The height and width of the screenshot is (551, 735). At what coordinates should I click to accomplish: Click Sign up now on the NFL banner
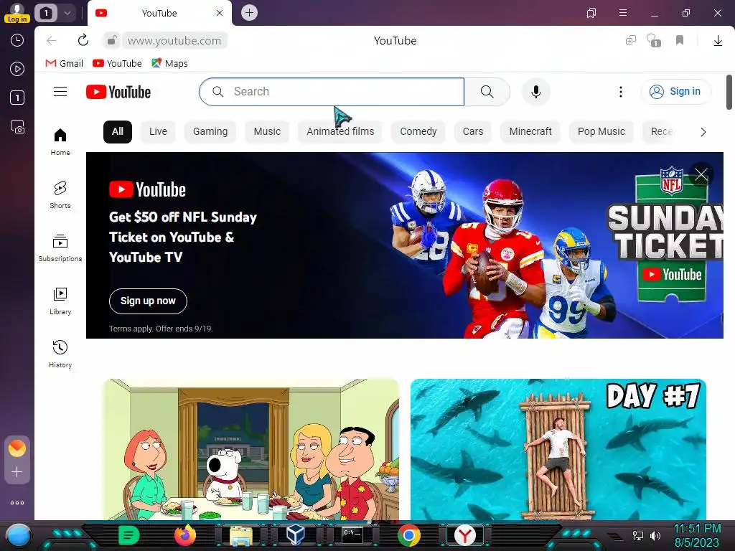pyautogui.click(x=148, y=301)
